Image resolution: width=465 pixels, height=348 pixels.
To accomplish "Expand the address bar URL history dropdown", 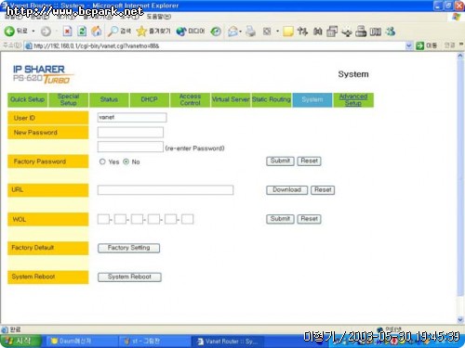I will tap(409, 45).
